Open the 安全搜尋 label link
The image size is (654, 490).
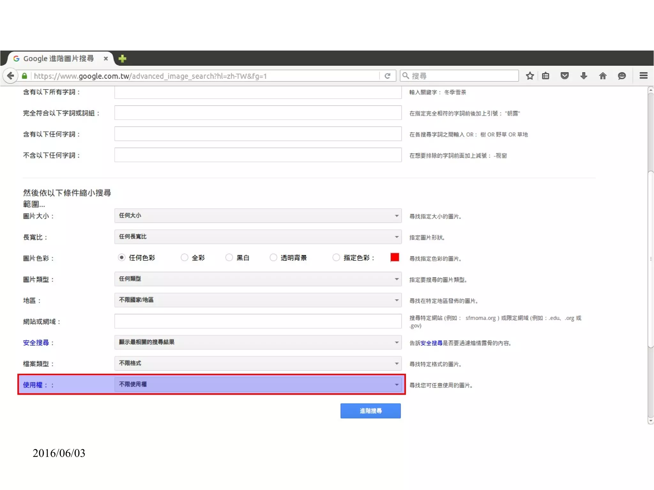pyautogui.click(x=36, y=343)
